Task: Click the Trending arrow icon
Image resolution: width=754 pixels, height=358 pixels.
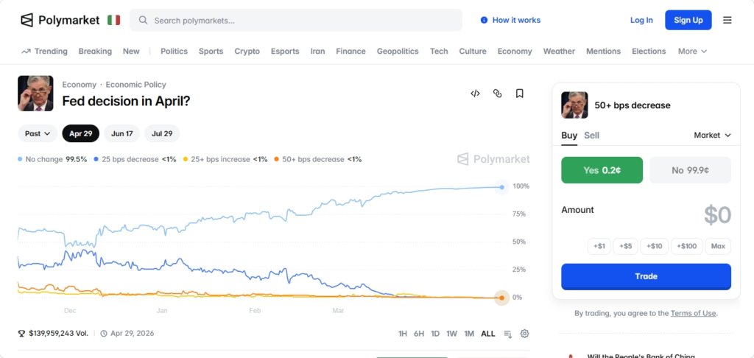Action: [x=26, y=51]
